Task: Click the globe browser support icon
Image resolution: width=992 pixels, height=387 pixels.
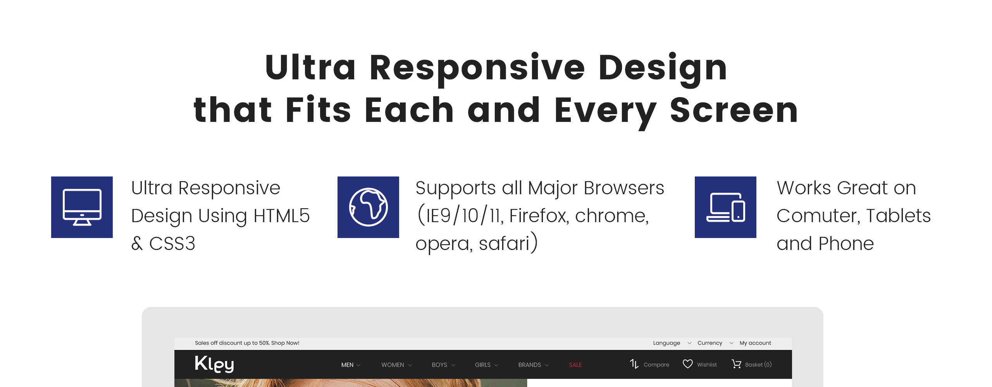Action: pyautogui.click(x=368, y=207)
